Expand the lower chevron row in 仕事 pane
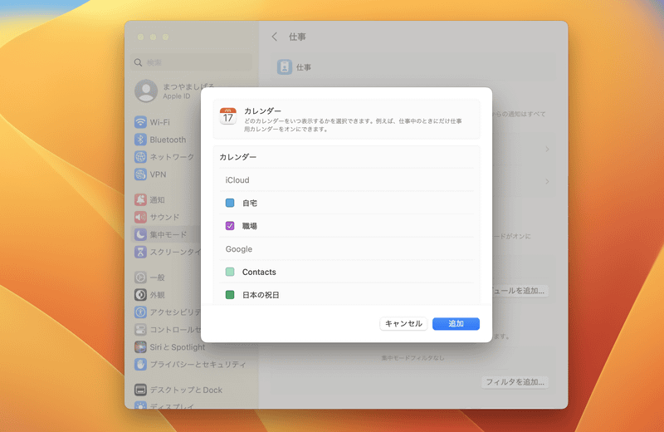Screen dimensions: 664x432 point(547,181)
